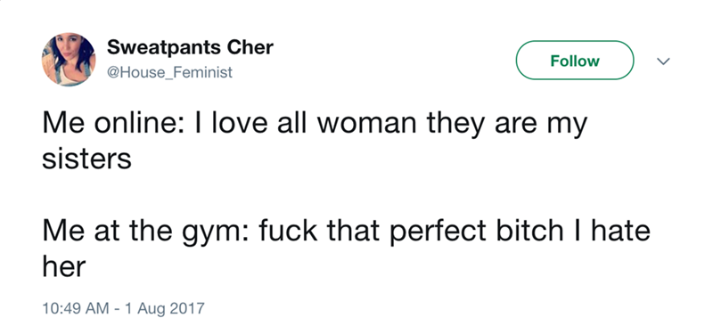This screenshot has height=326, width=713.
Task: Open the Sweatpants Cher display name link
Action: [x=190, y=47]
